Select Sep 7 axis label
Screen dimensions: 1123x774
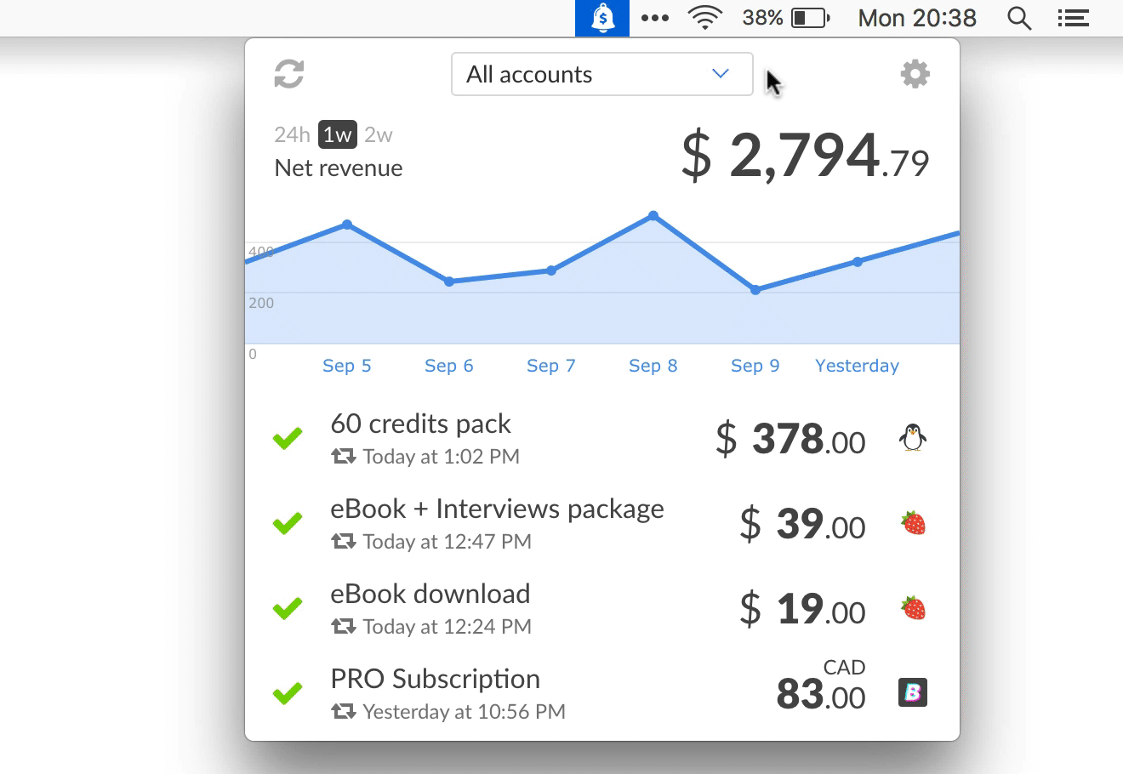click(551, 366)
